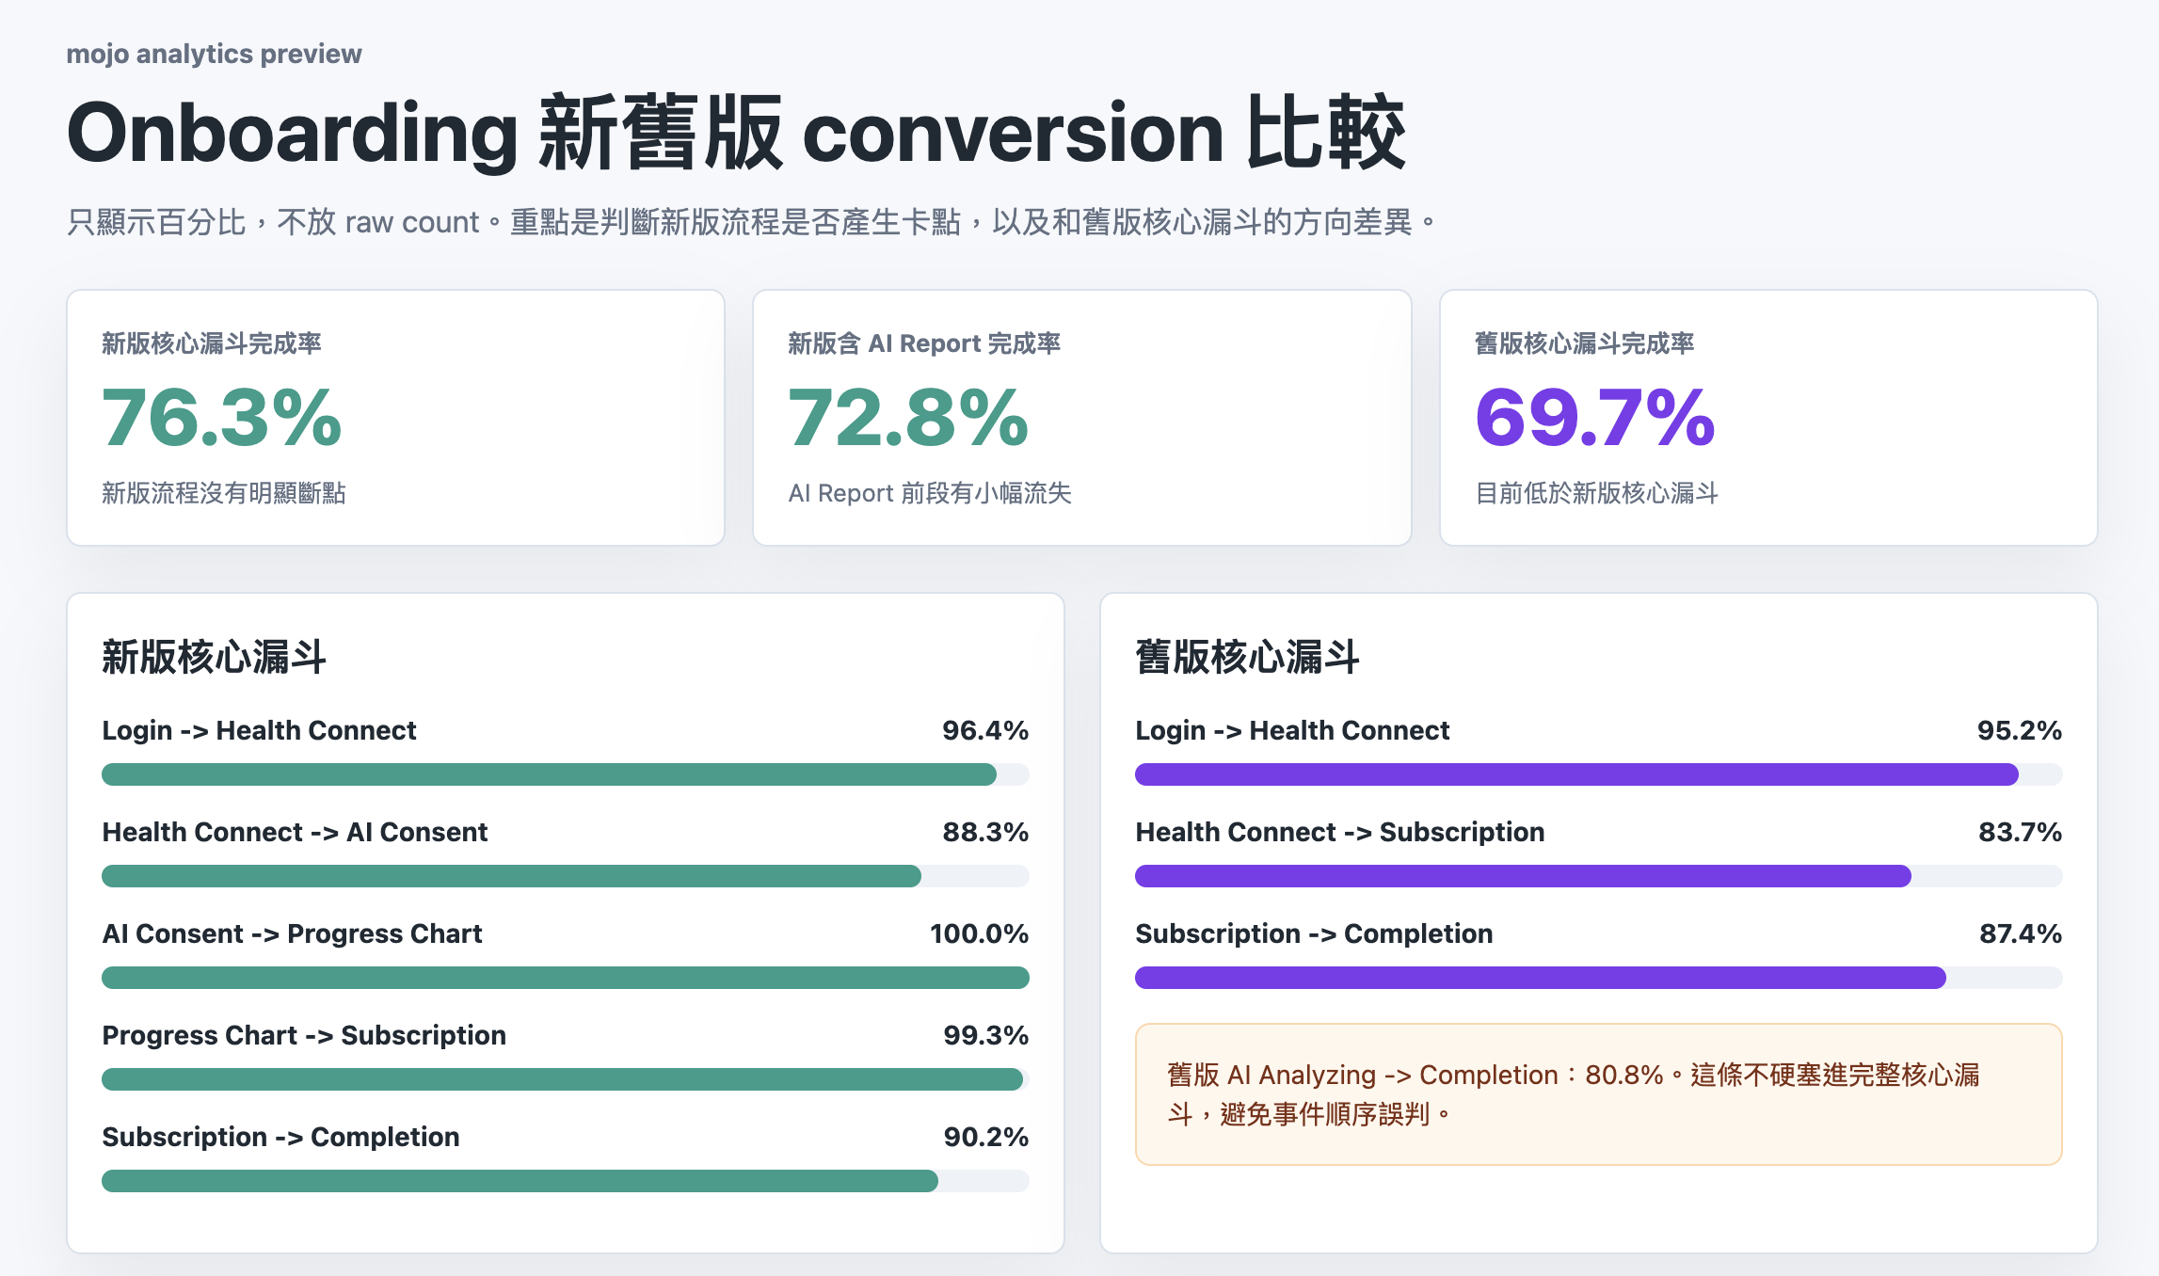Click the 88.3% value
The height and width of the screenshot is (1276, 2159).
tap(985, 832)
